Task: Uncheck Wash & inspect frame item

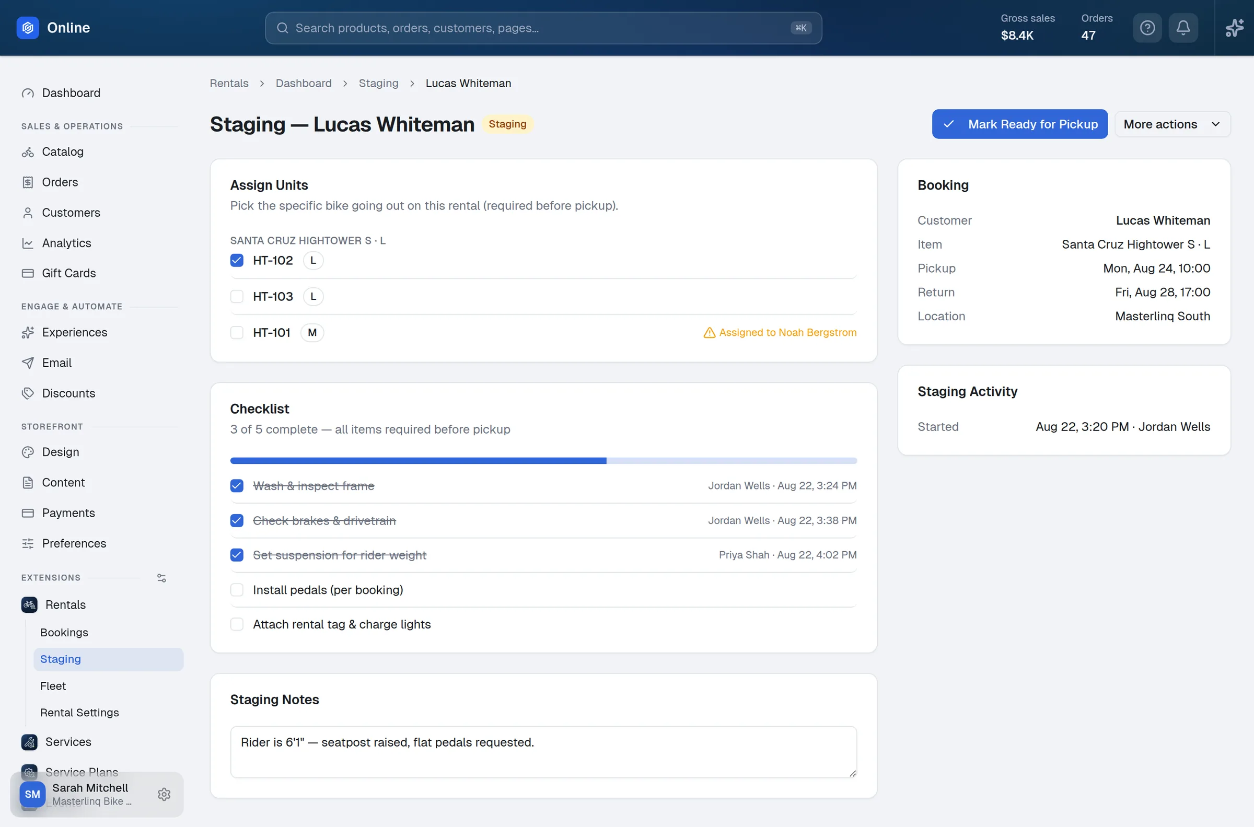Action: (x=237, y=486)
